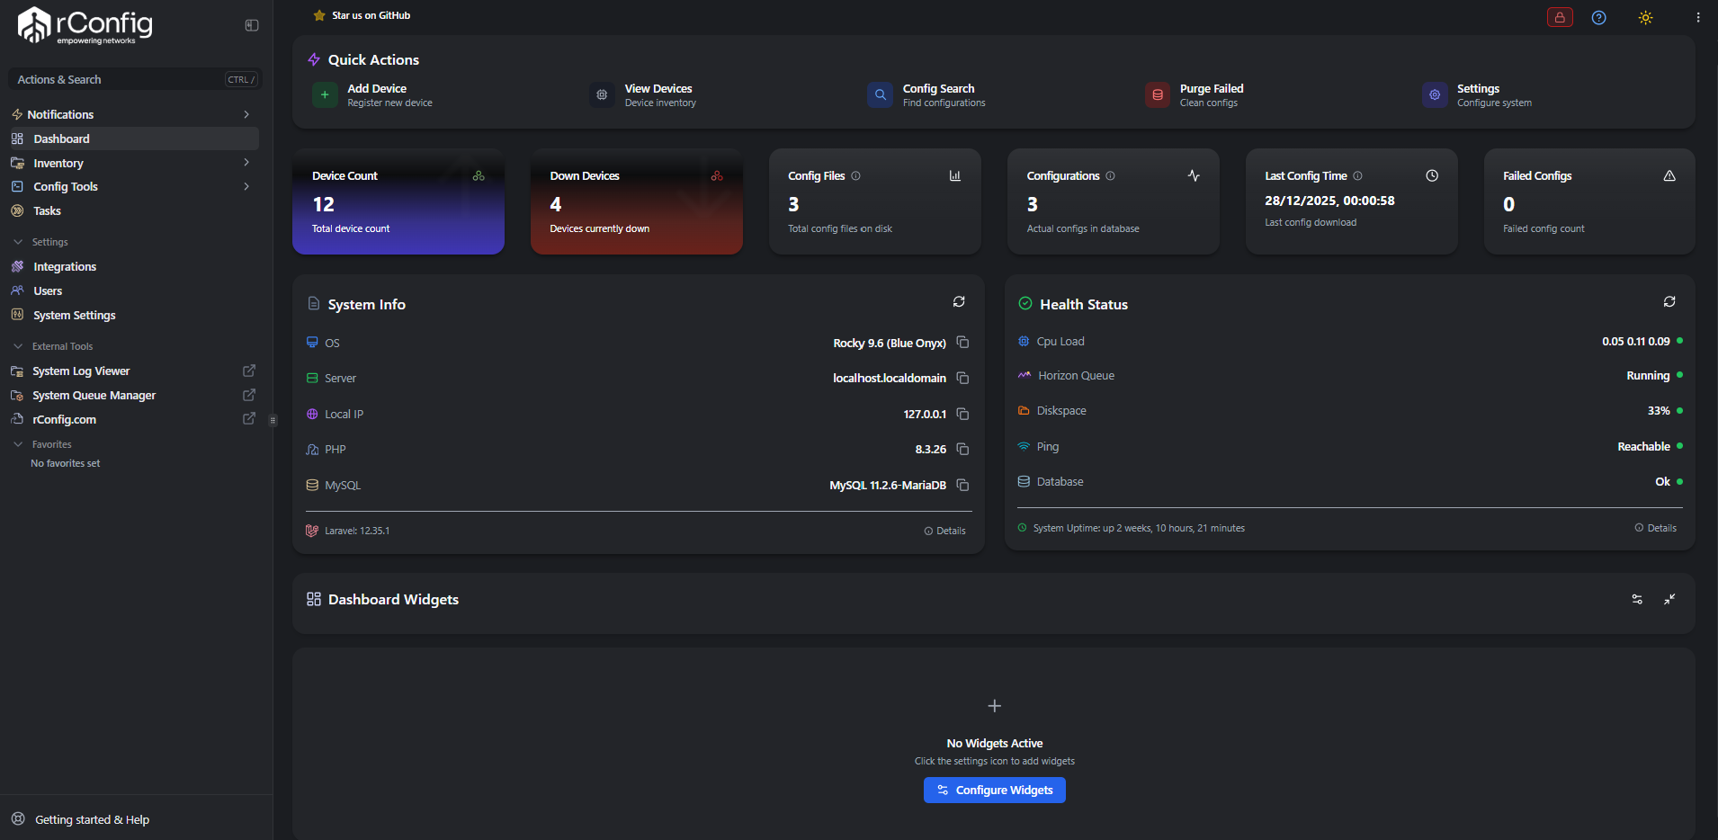Open the help question mark icon
The height and width of the screenshot is (840, 1718).
[x=1598, y=17]
